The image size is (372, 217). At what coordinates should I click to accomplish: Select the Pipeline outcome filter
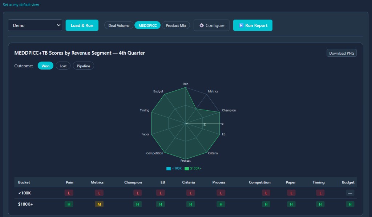83,66
